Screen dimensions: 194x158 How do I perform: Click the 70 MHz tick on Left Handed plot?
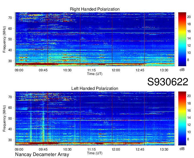pyautogui.click(x=10, y=97)
